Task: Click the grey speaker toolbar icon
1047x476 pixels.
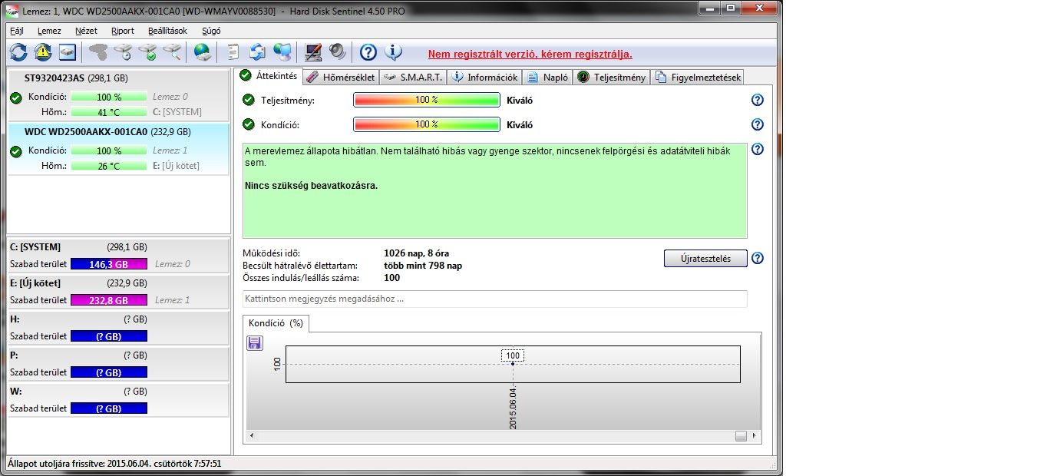Action: 338,52
